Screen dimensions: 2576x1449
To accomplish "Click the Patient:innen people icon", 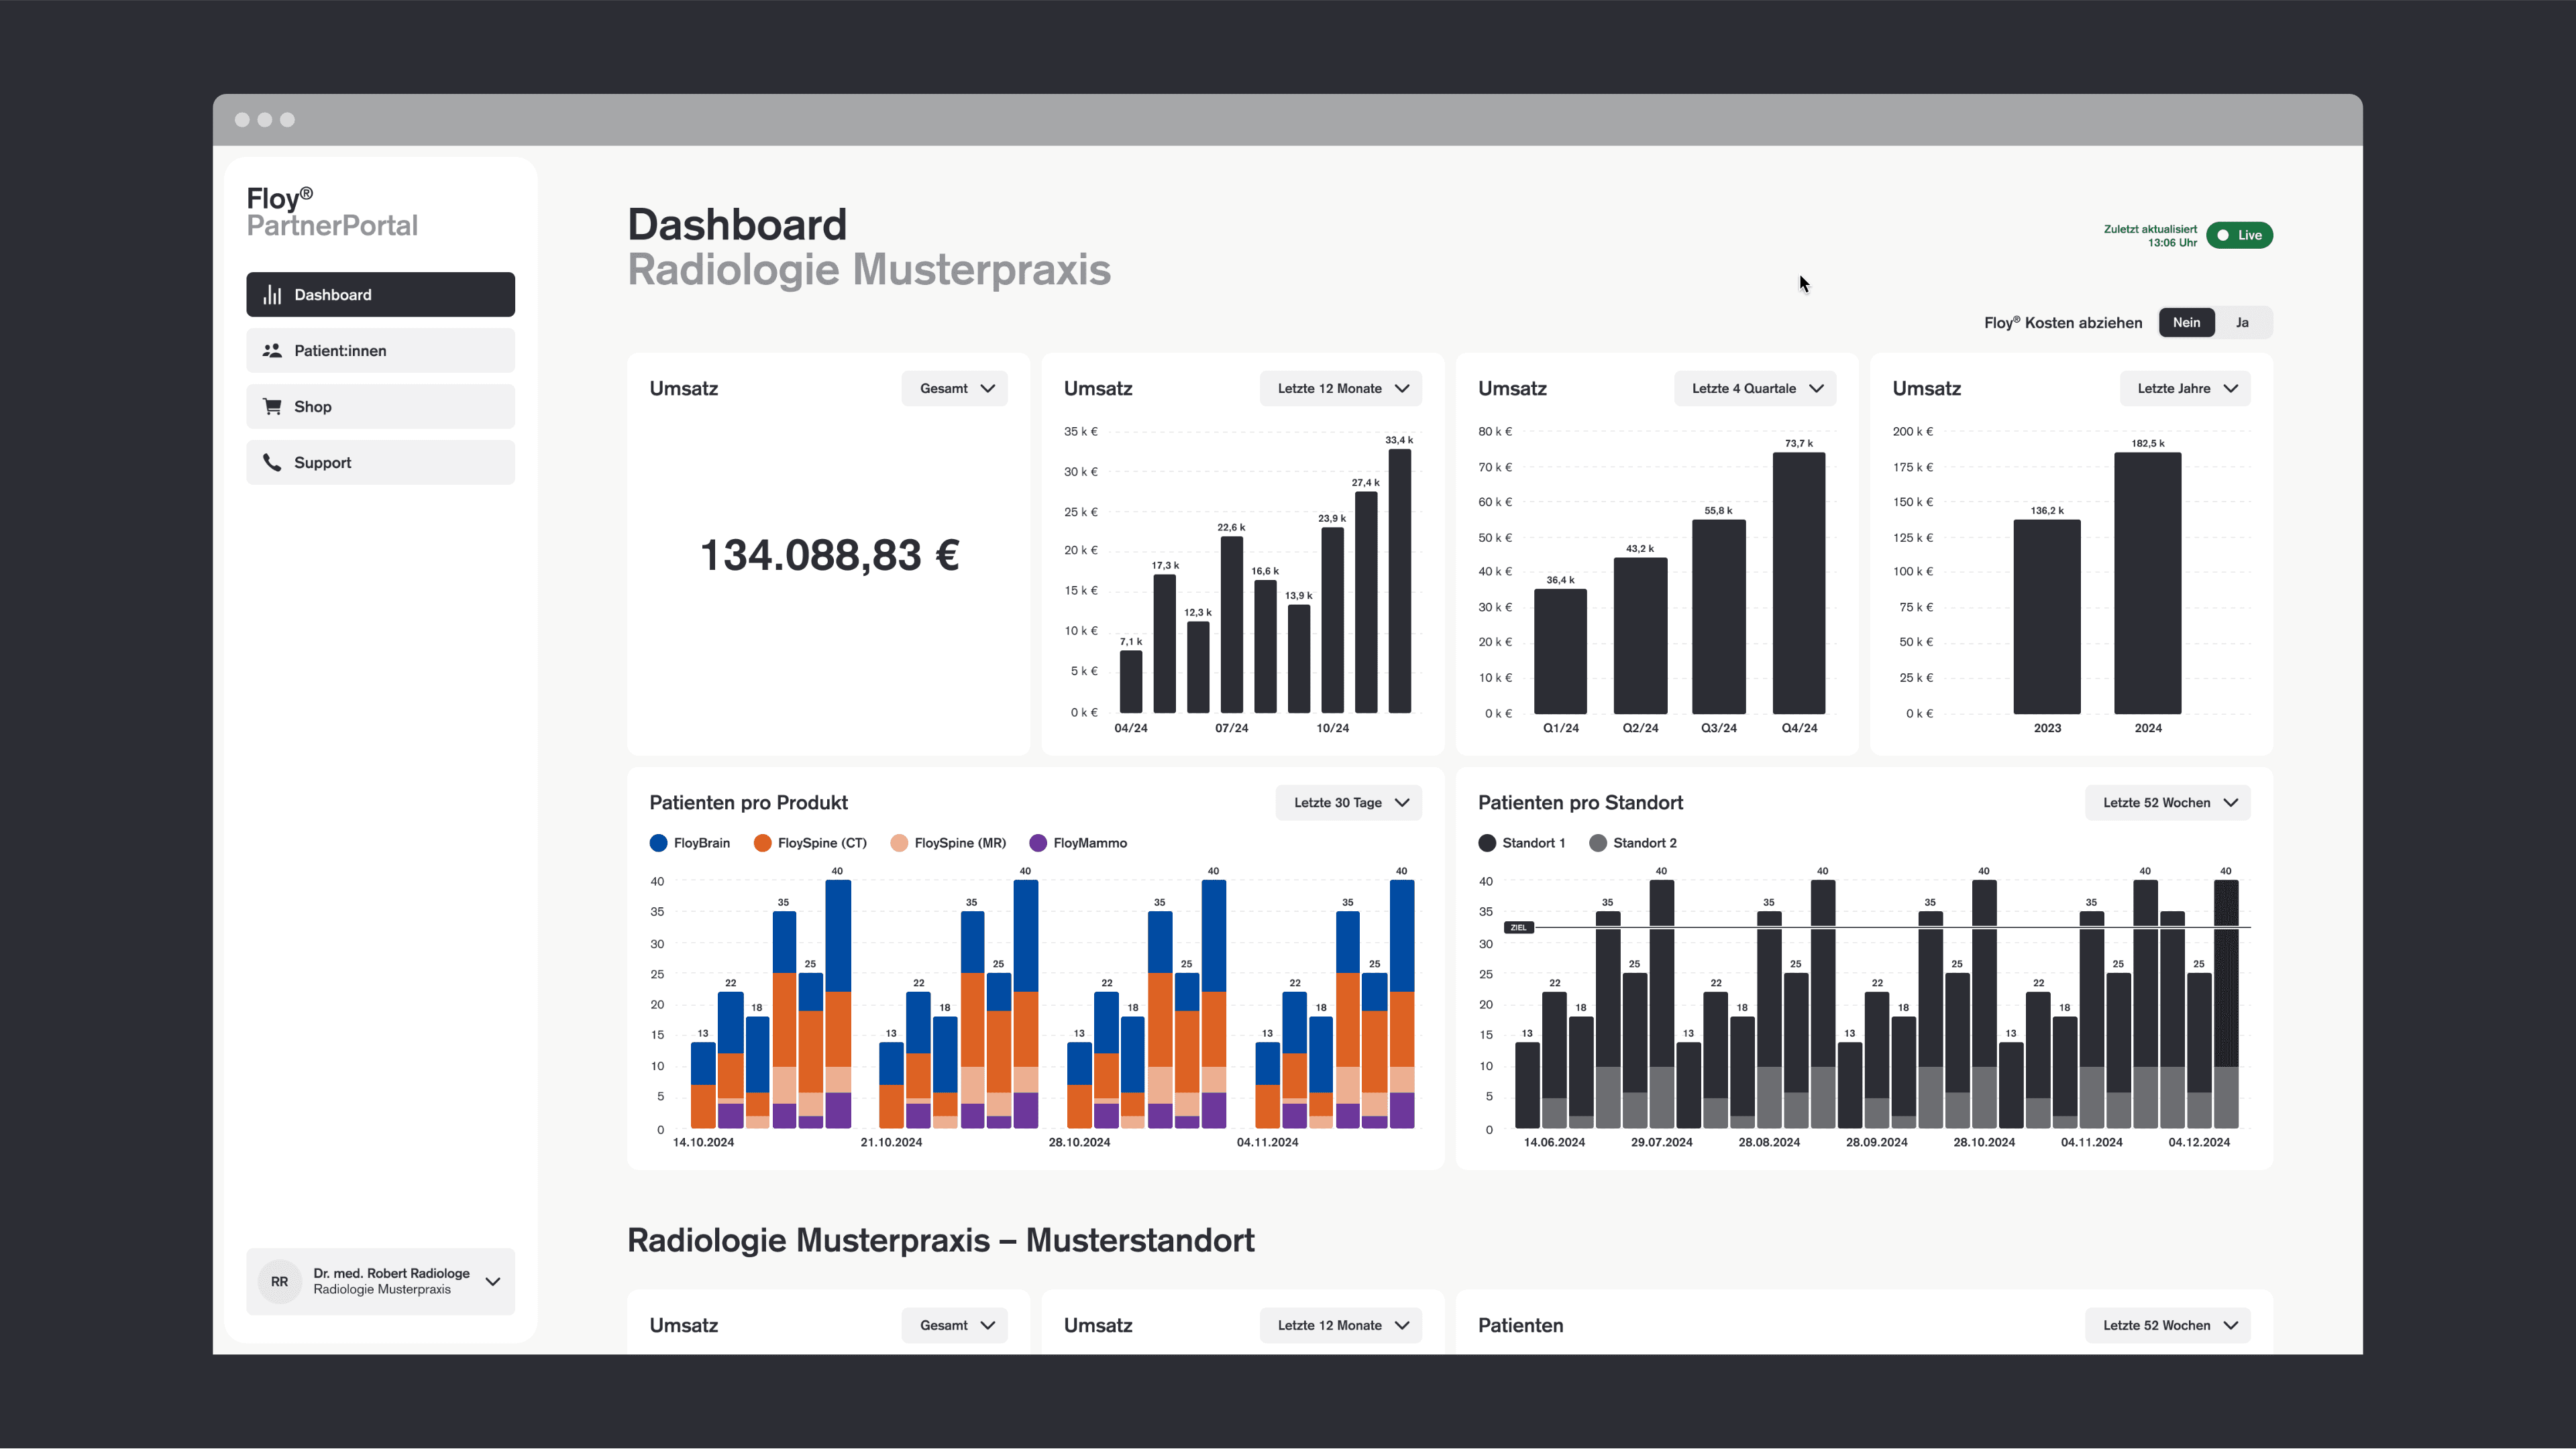I will (272, 351).
